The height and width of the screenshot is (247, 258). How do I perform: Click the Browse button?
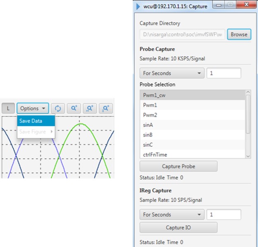pos(239,35)
